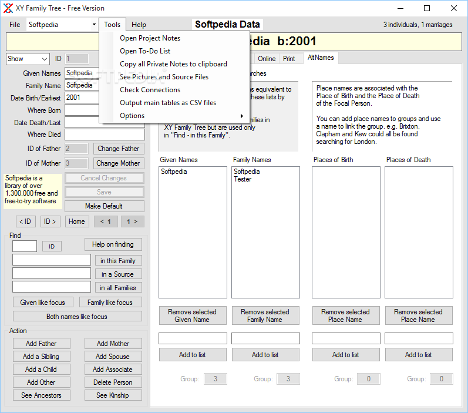Choose Open Project Notes
The image size is (468, 413).
[x=150, y=38]
